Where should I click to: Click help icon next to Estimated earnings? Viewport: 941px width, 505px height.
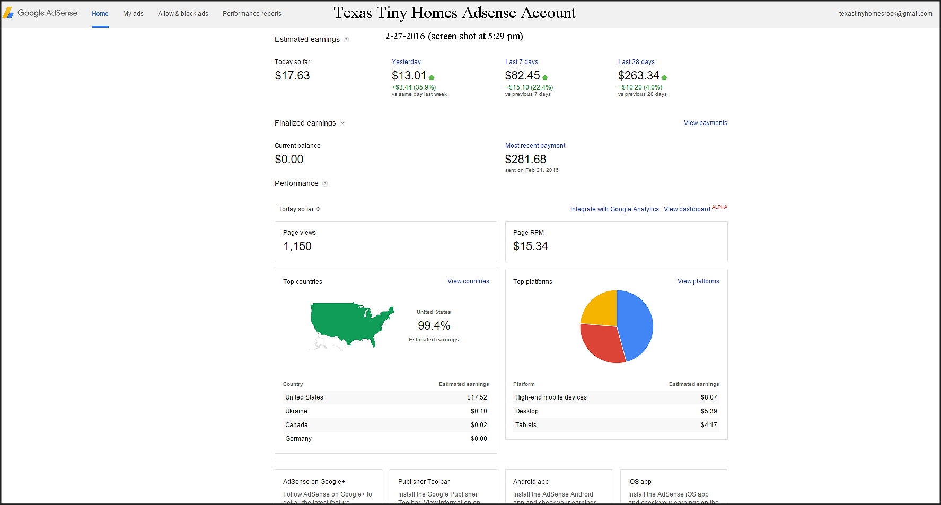(x=346, y=40)
